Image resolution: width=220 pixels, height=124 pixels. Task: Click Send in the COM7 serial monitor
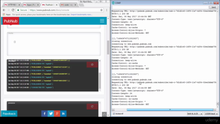pyautogui.click(x=213, y=7)
